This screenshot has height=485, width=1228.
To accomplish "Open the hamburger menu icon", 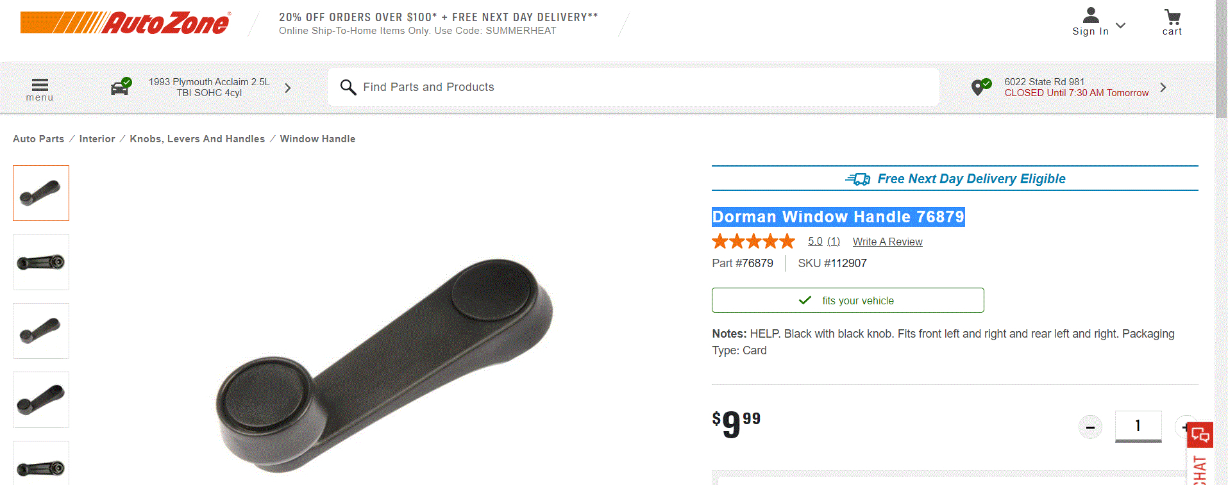I will pyautogui.click(x=40, y=85).
